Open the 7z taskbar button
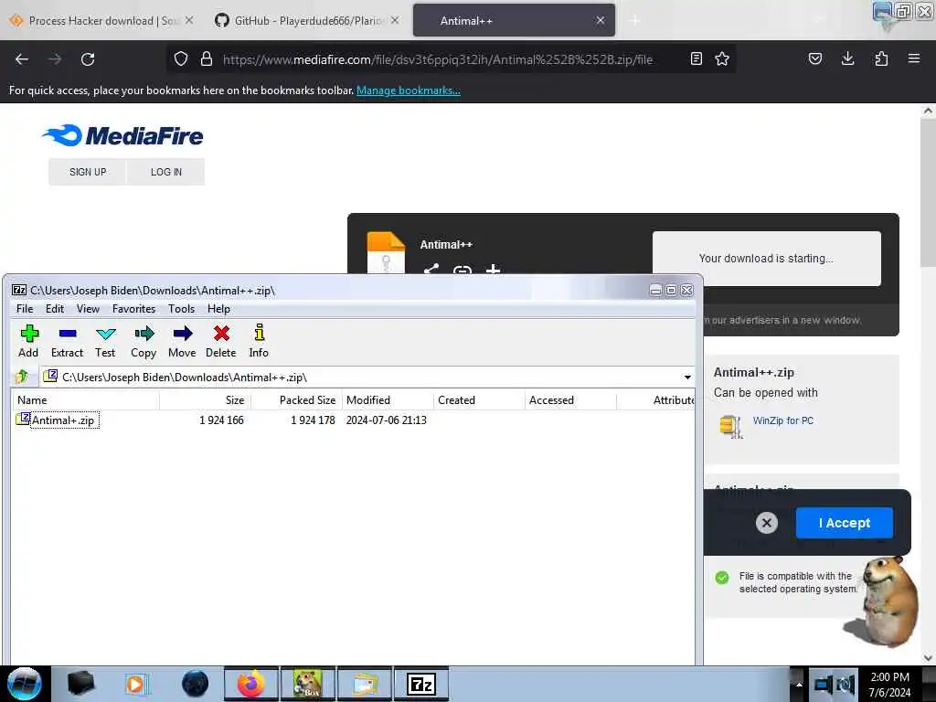Viewport: 936px width, 702px height. click(420, 684)
